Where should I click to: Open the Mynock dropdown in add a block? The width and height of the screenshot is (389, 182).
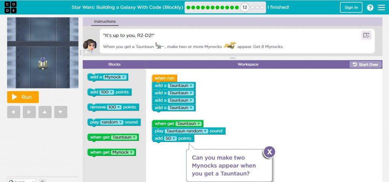115,77
